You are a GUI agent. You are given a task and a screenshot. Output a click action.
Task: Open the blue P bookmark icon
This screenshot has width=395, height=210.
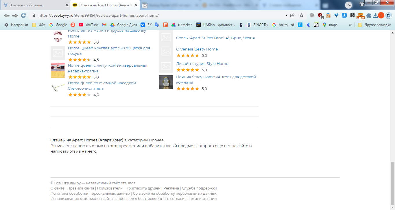pyautogui.click(x=300, y=25)
